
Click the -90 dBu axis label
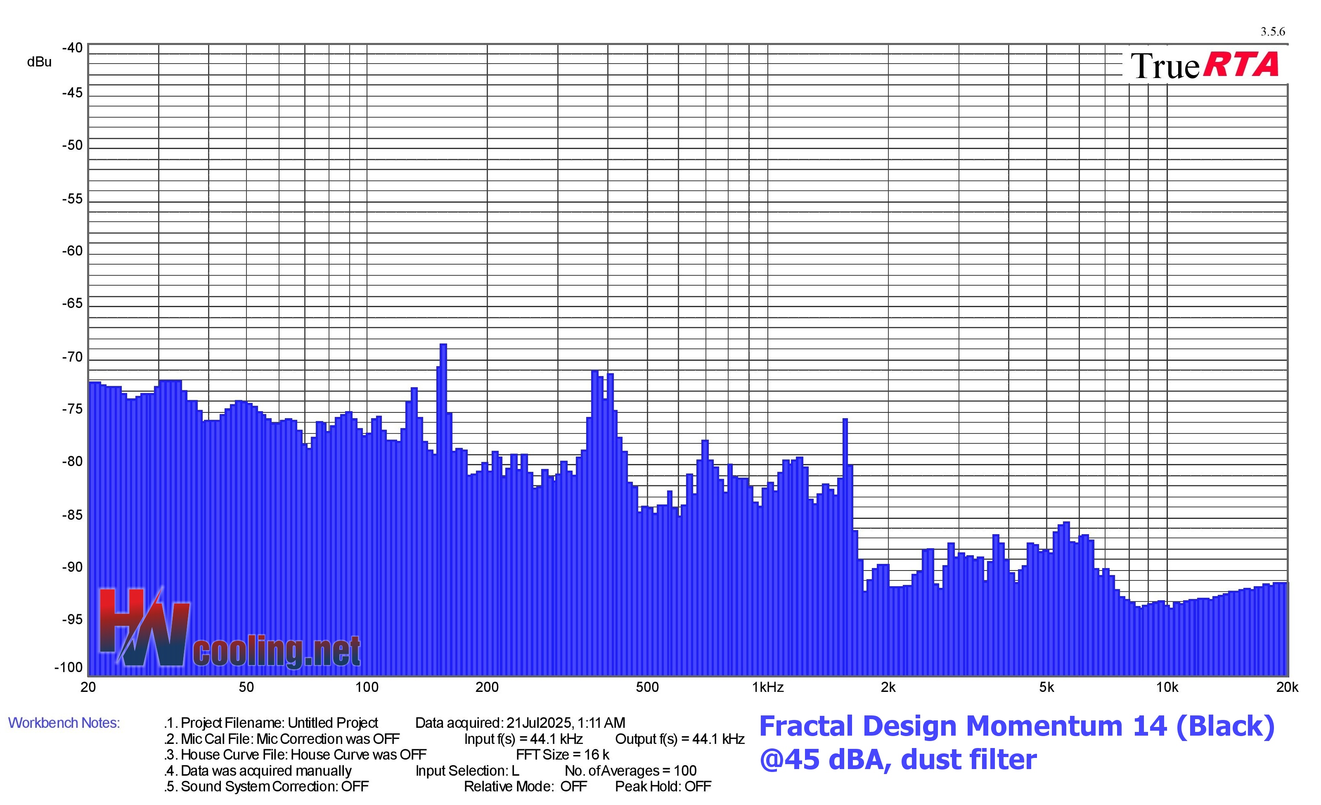pyautogui.click(x=72, y=567)
